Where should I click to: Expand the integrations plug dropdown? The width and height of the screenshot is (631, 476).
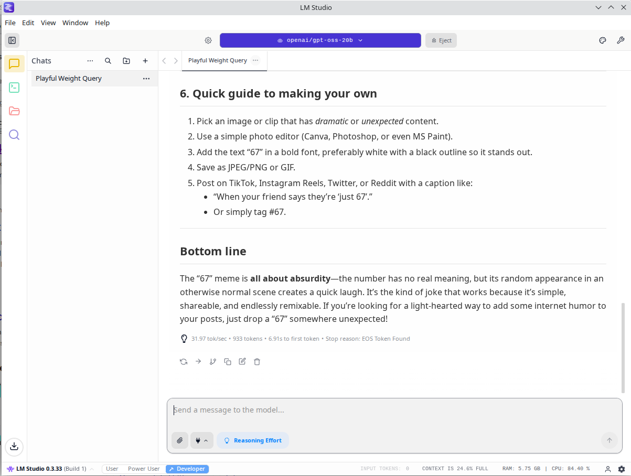click(x=201, y=440)
